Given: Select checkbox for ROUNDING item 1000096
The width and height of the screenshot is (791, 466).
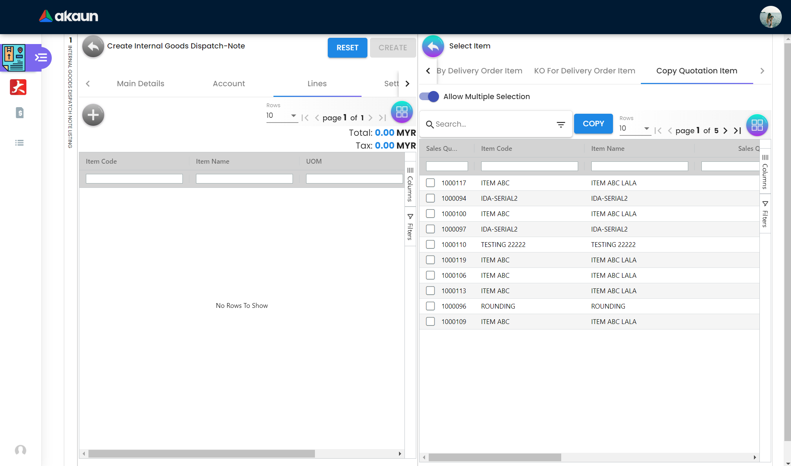Looking at the screenshot, I should [430, 306].
